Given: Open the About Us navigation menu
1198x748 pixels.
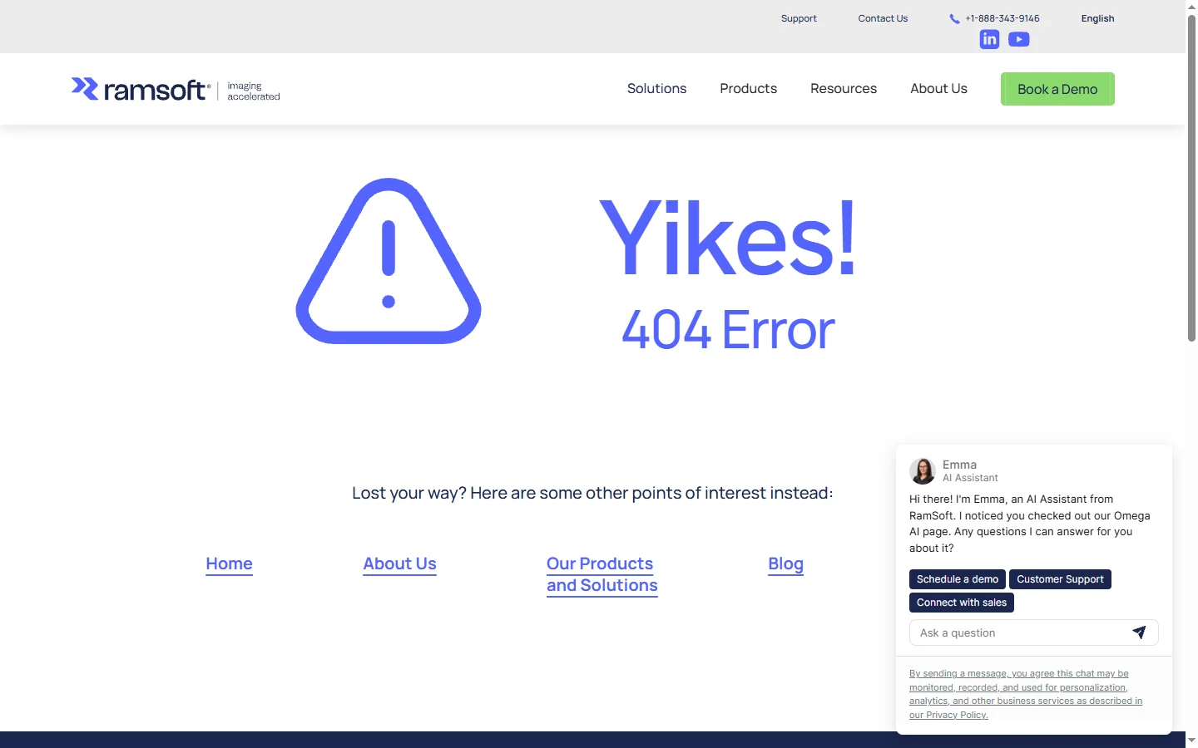Looking at the screenshot, I should [938, 89].
